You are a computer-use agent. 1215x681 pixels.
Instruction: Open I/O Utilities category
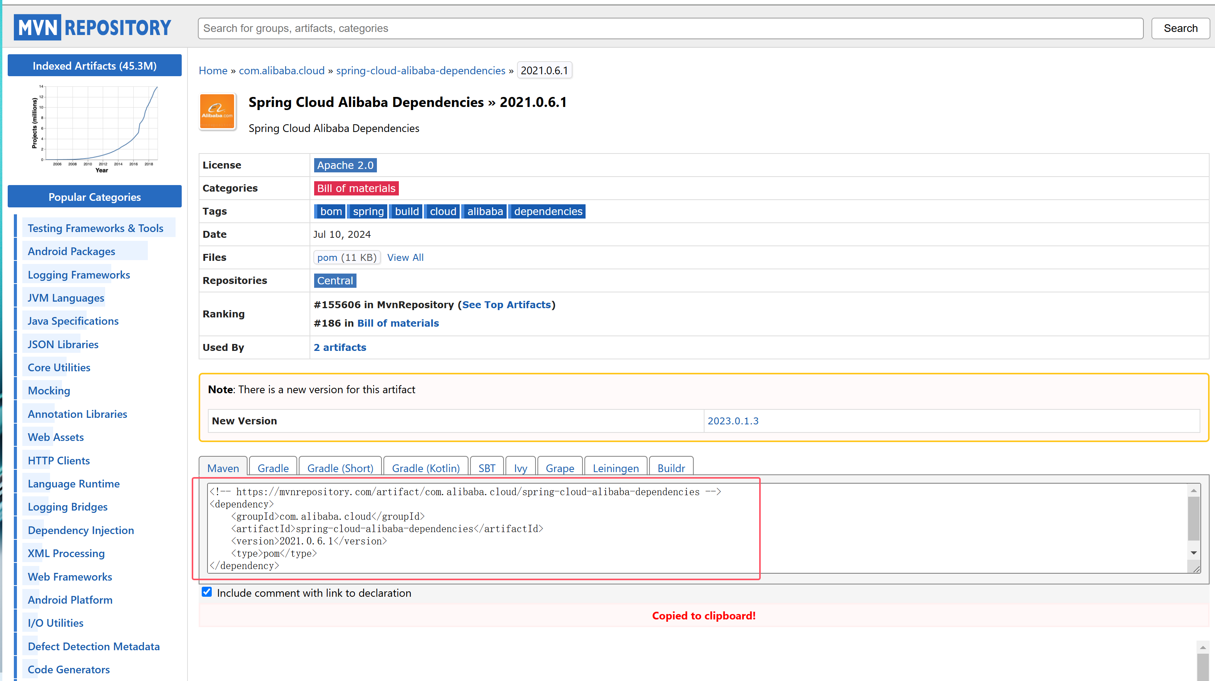(55, 623)
